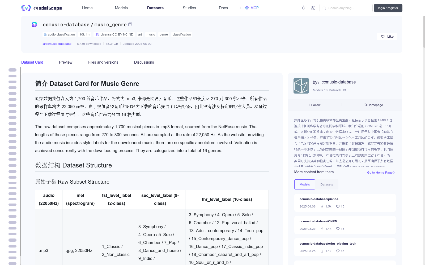
Task: Switch to the Preview tab
Action: [x=66, y=62]
